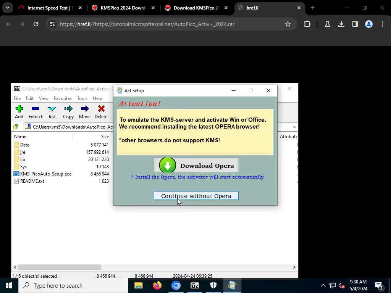Open the notification center icon
Image resolution: width=391 pixels, height=293 pixels.
(x=379, y=286)
